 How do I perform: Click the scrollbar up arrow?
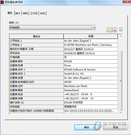tap(121, 36)
